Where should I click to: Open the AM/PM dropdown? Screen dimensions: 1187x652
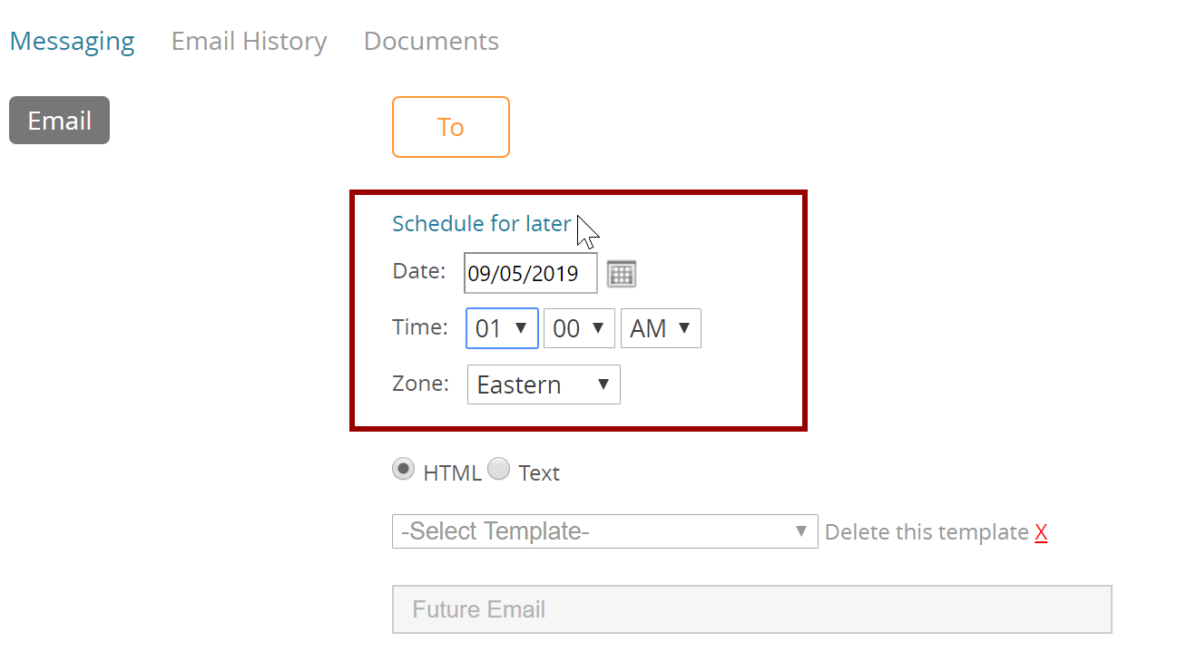[661, 328]
